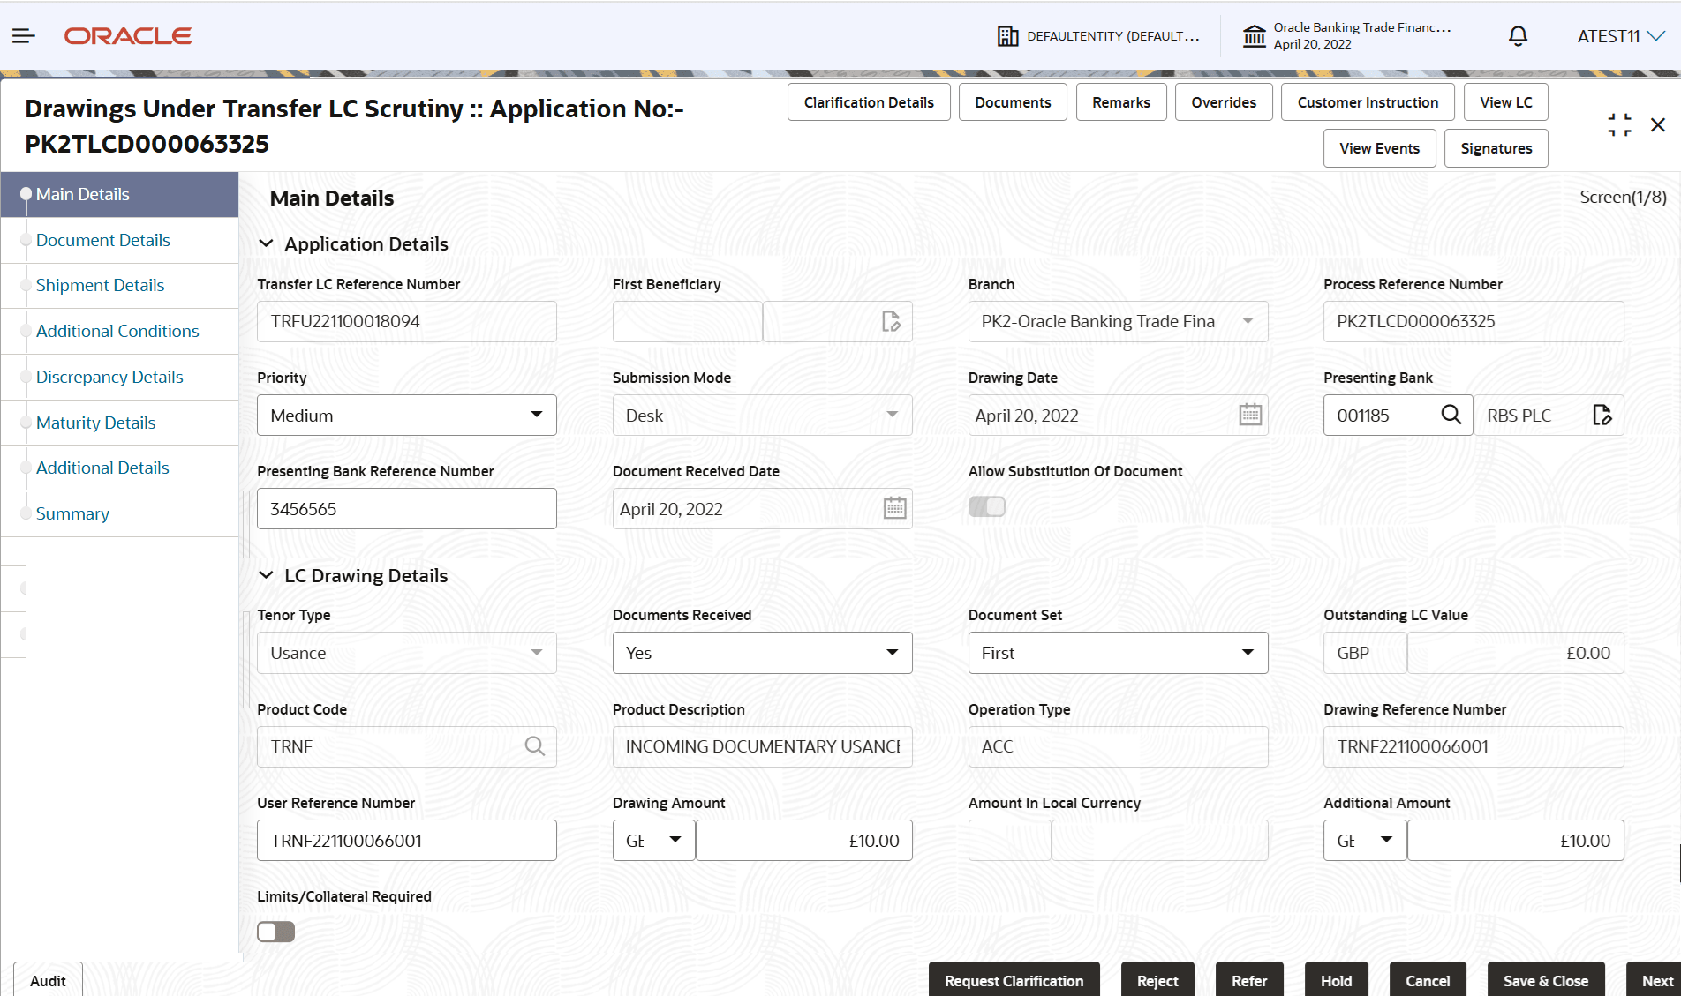Switch to Shipment Details section
Screen dimensions: 1681x996
[100, 285]
